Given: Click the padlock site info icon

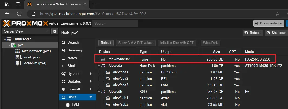Looking at the screenshot, I should tap(34, 14).
